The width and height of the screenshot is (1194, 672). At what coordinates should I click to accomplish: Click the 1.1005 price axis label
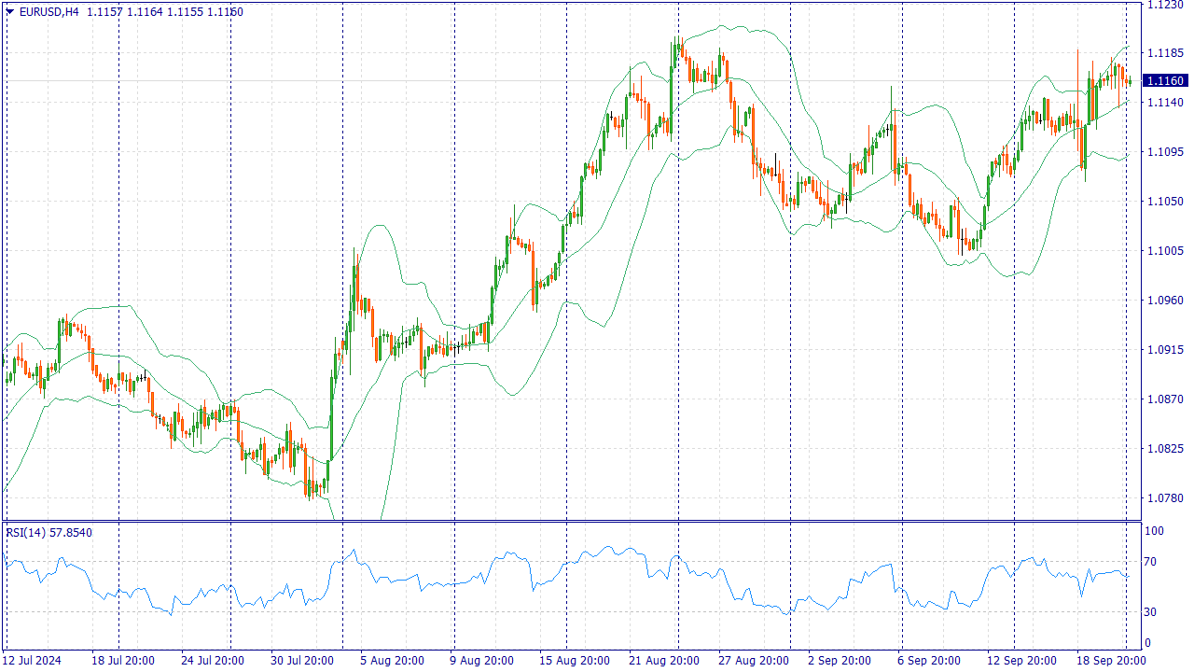pos(1165,250)
